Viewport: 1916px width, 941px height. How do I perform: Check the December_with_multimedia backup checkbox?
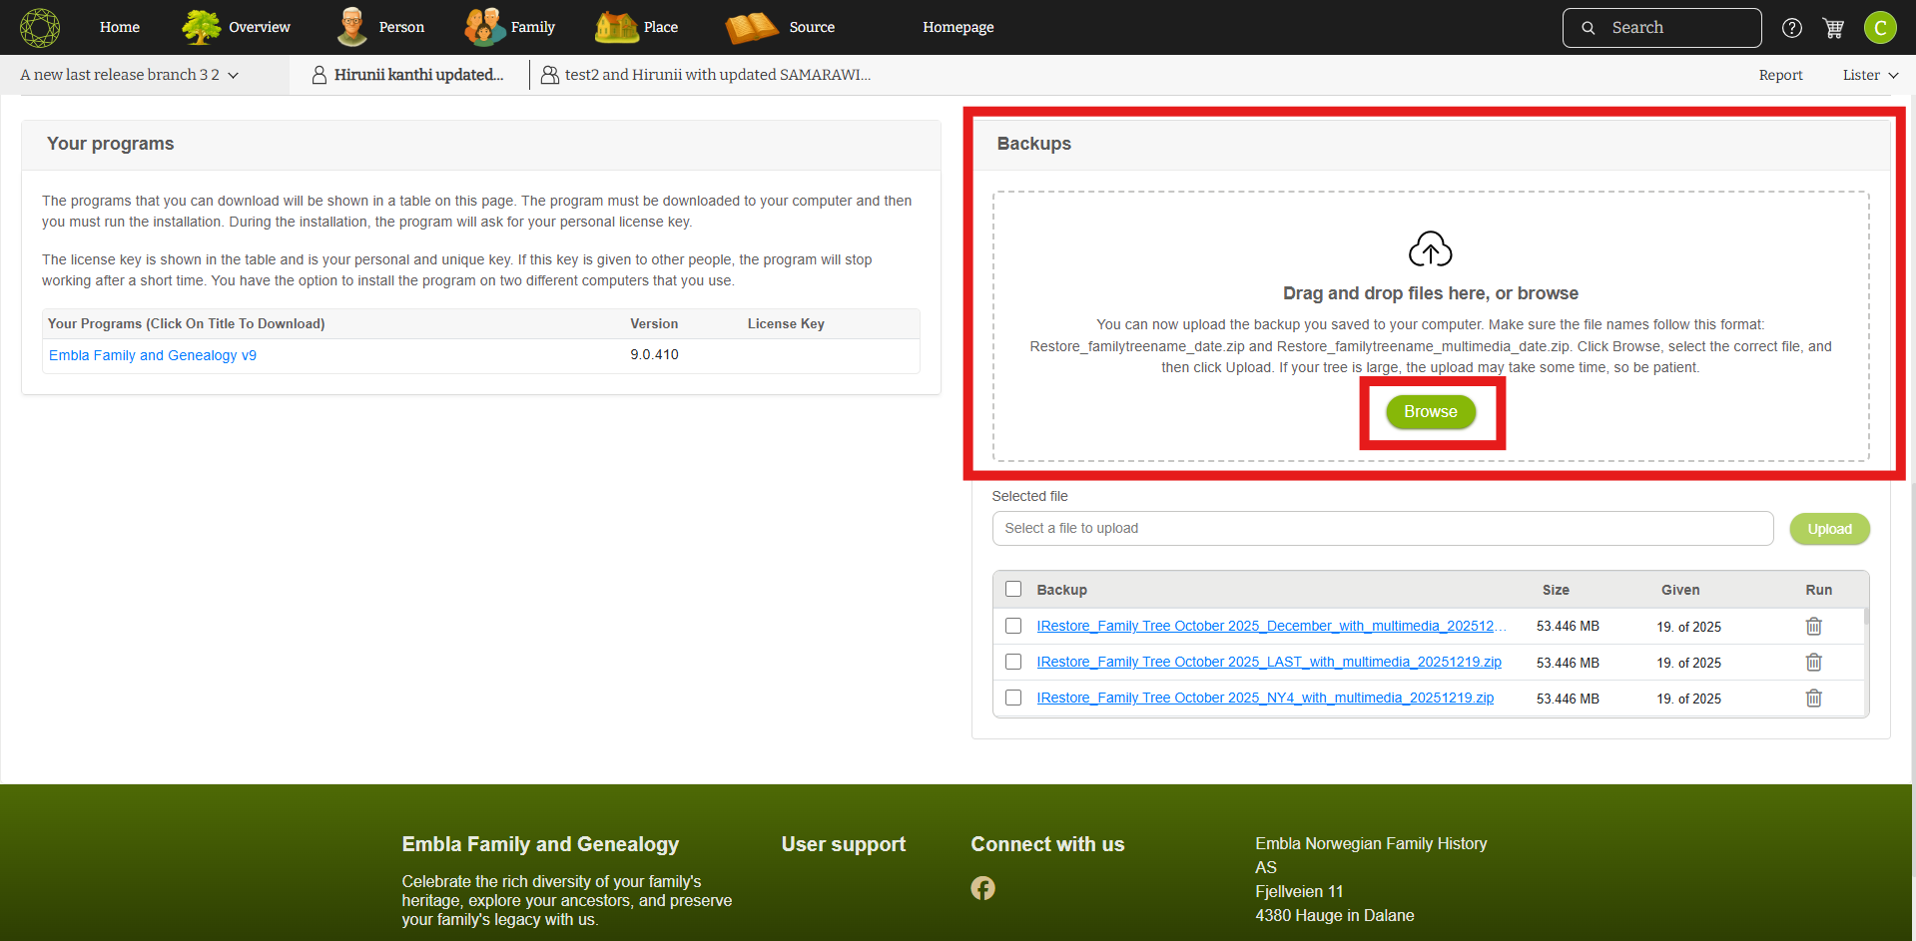(x=1013, y=627)
